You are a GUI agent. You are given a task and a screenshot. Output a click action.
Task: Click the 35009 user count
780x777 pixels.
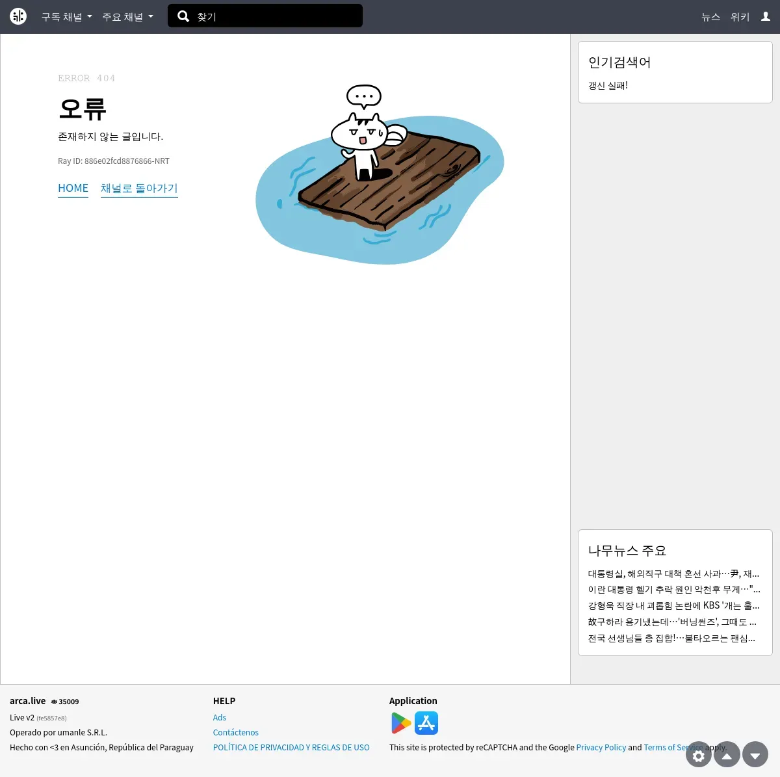click(65, 702)
